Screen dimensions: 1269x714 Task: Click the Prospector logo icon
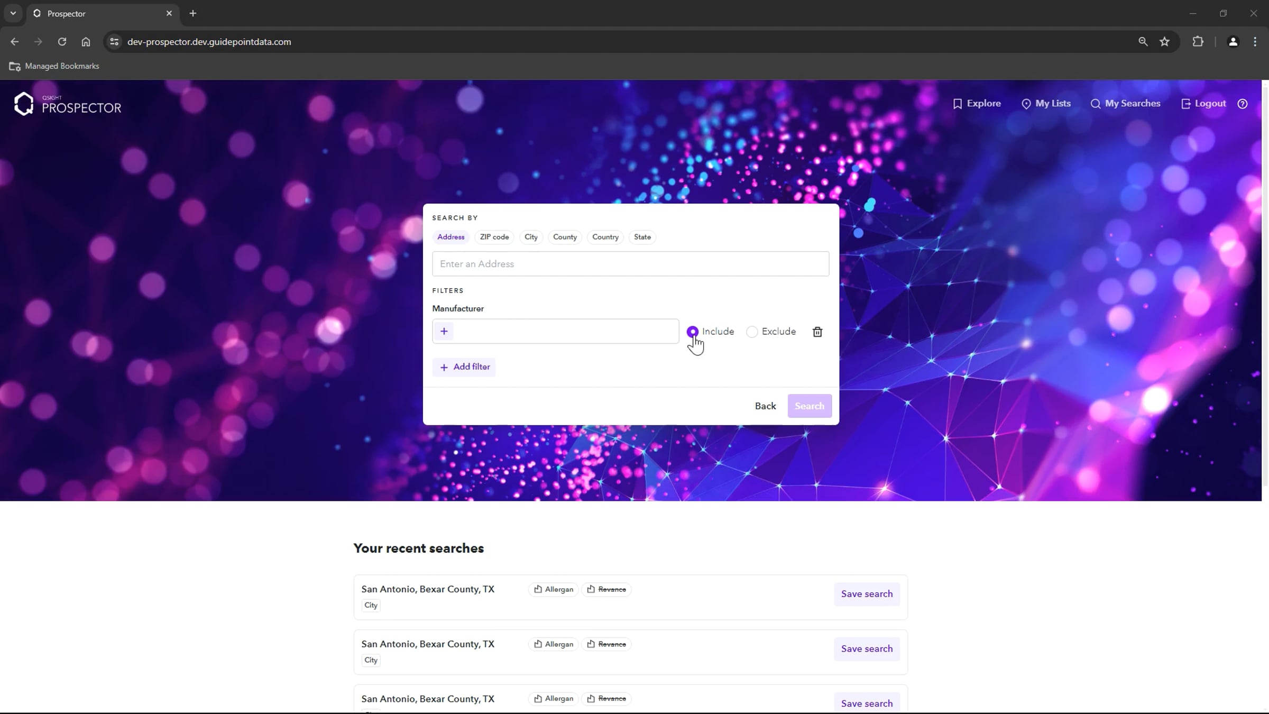tap(23, 104)
